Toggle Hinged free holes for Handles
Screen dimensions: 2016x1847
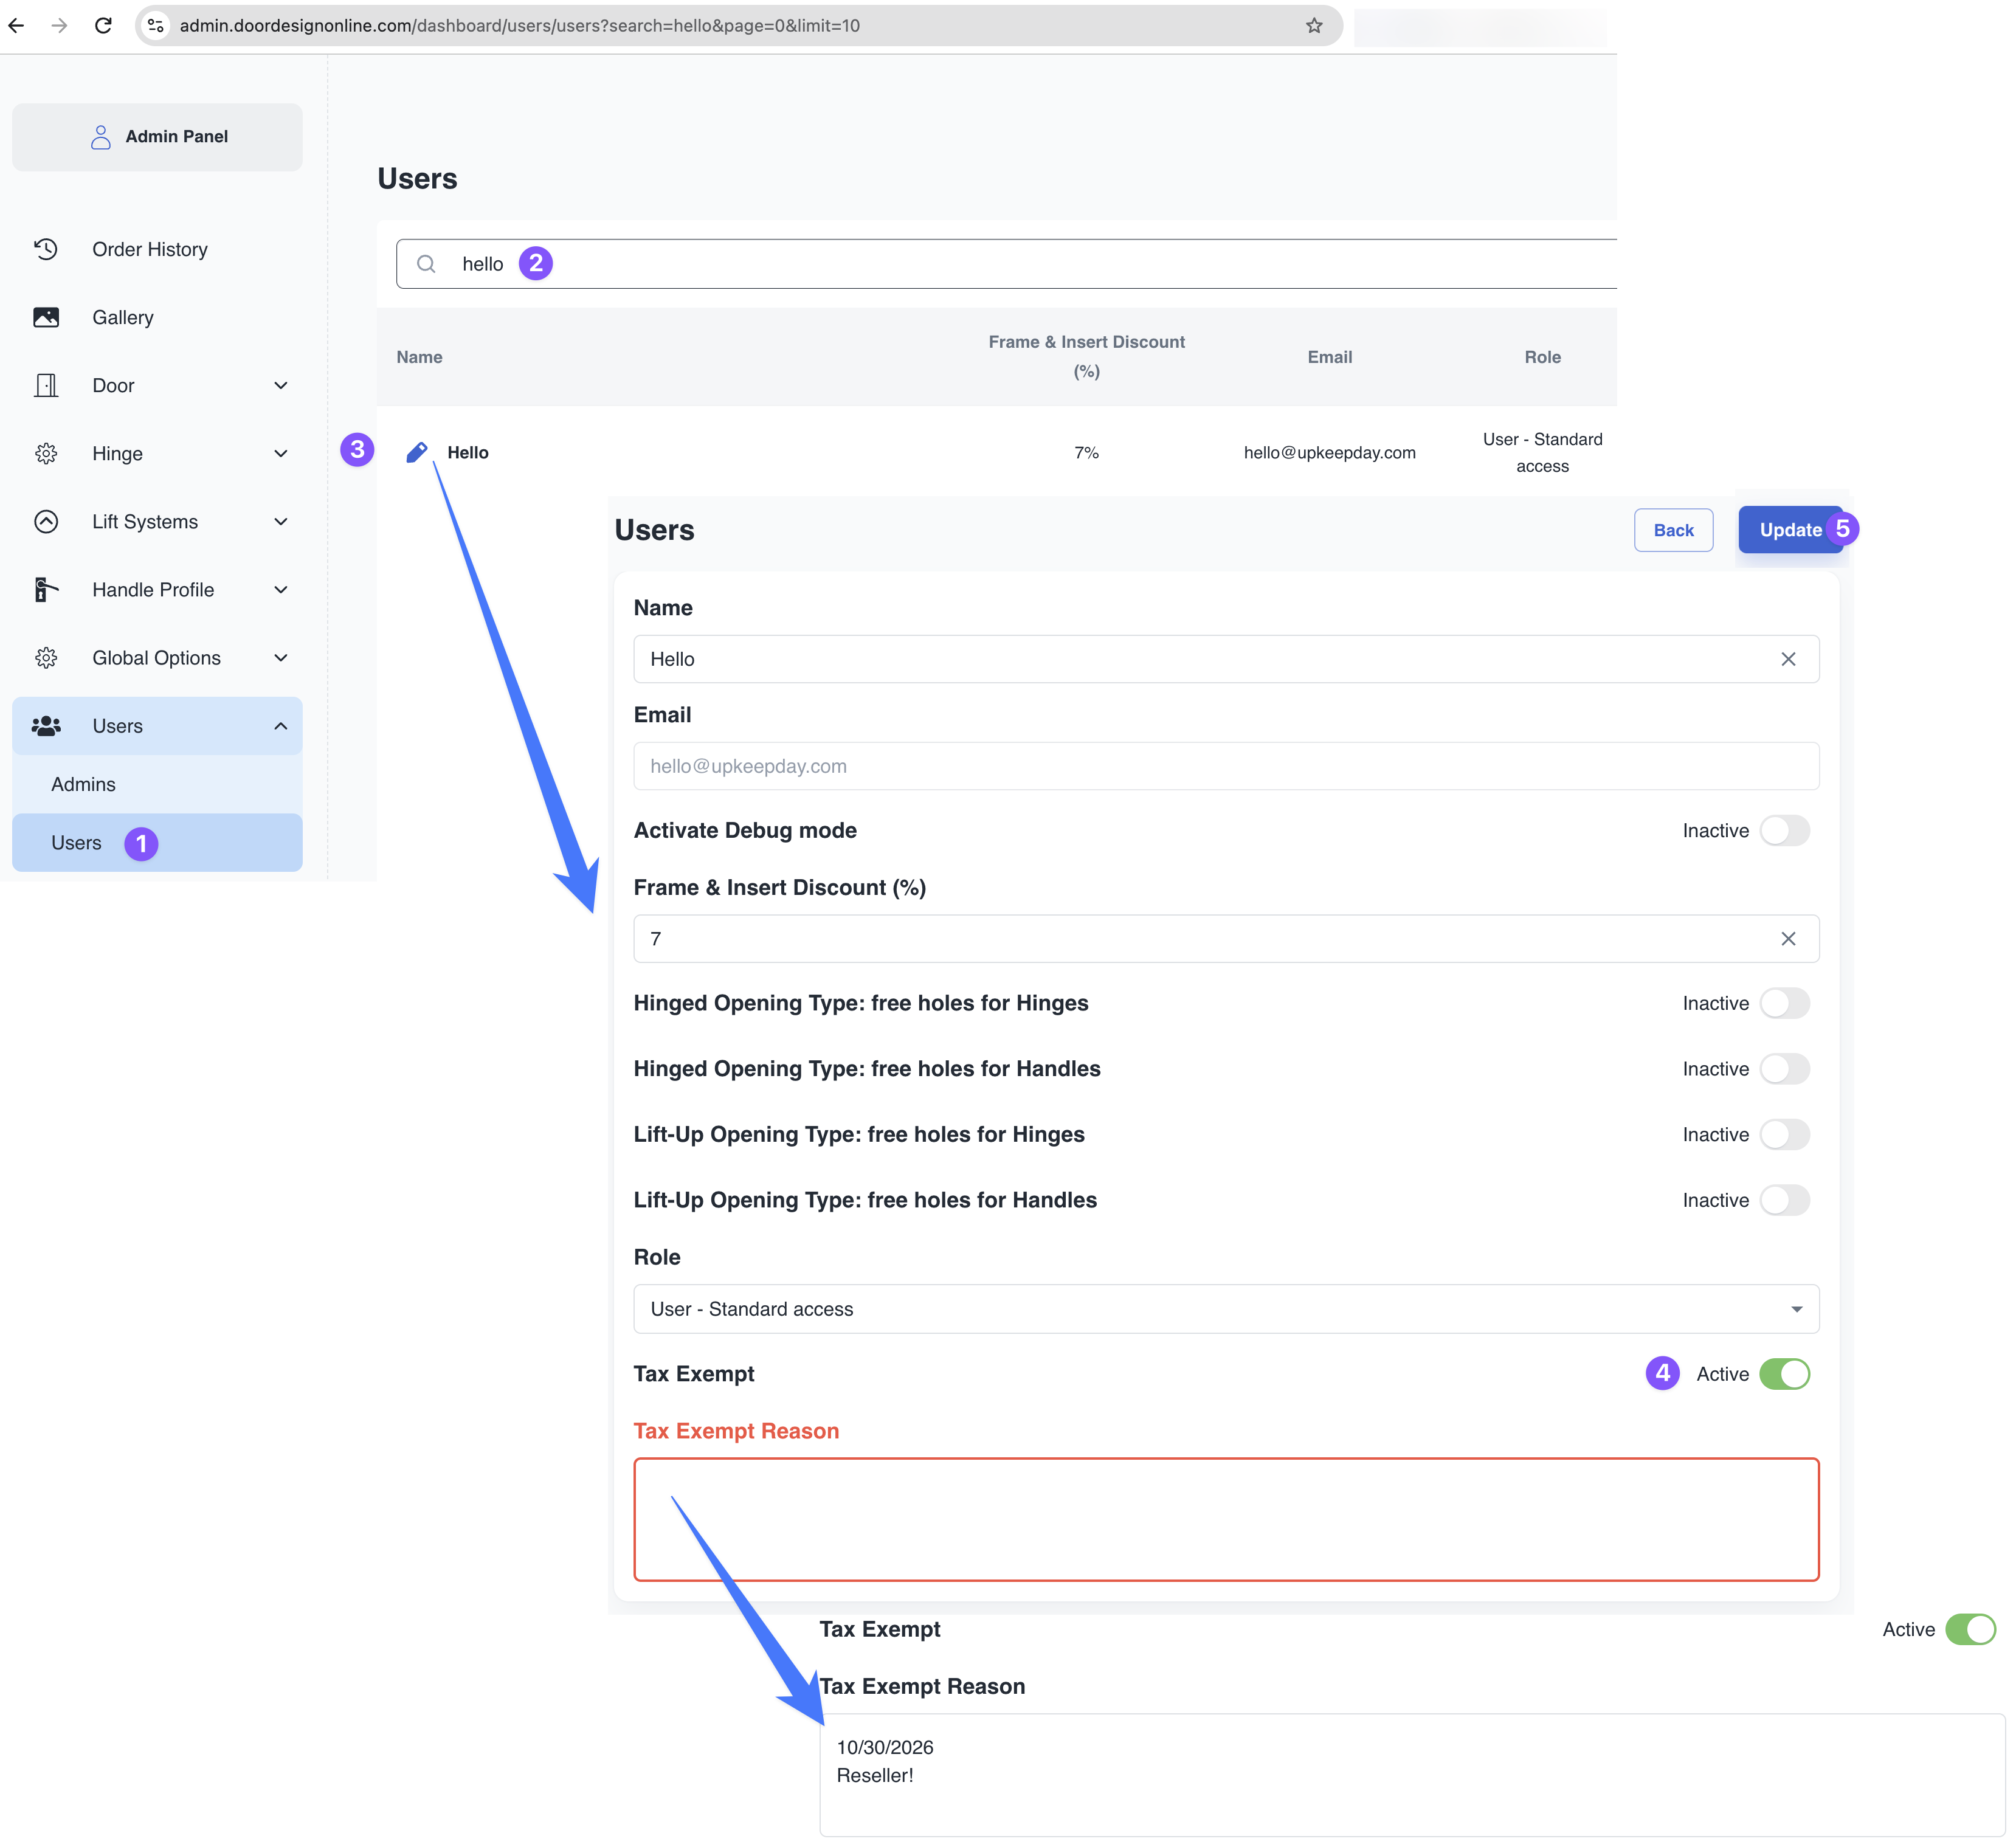(x=1784, y=1068)
